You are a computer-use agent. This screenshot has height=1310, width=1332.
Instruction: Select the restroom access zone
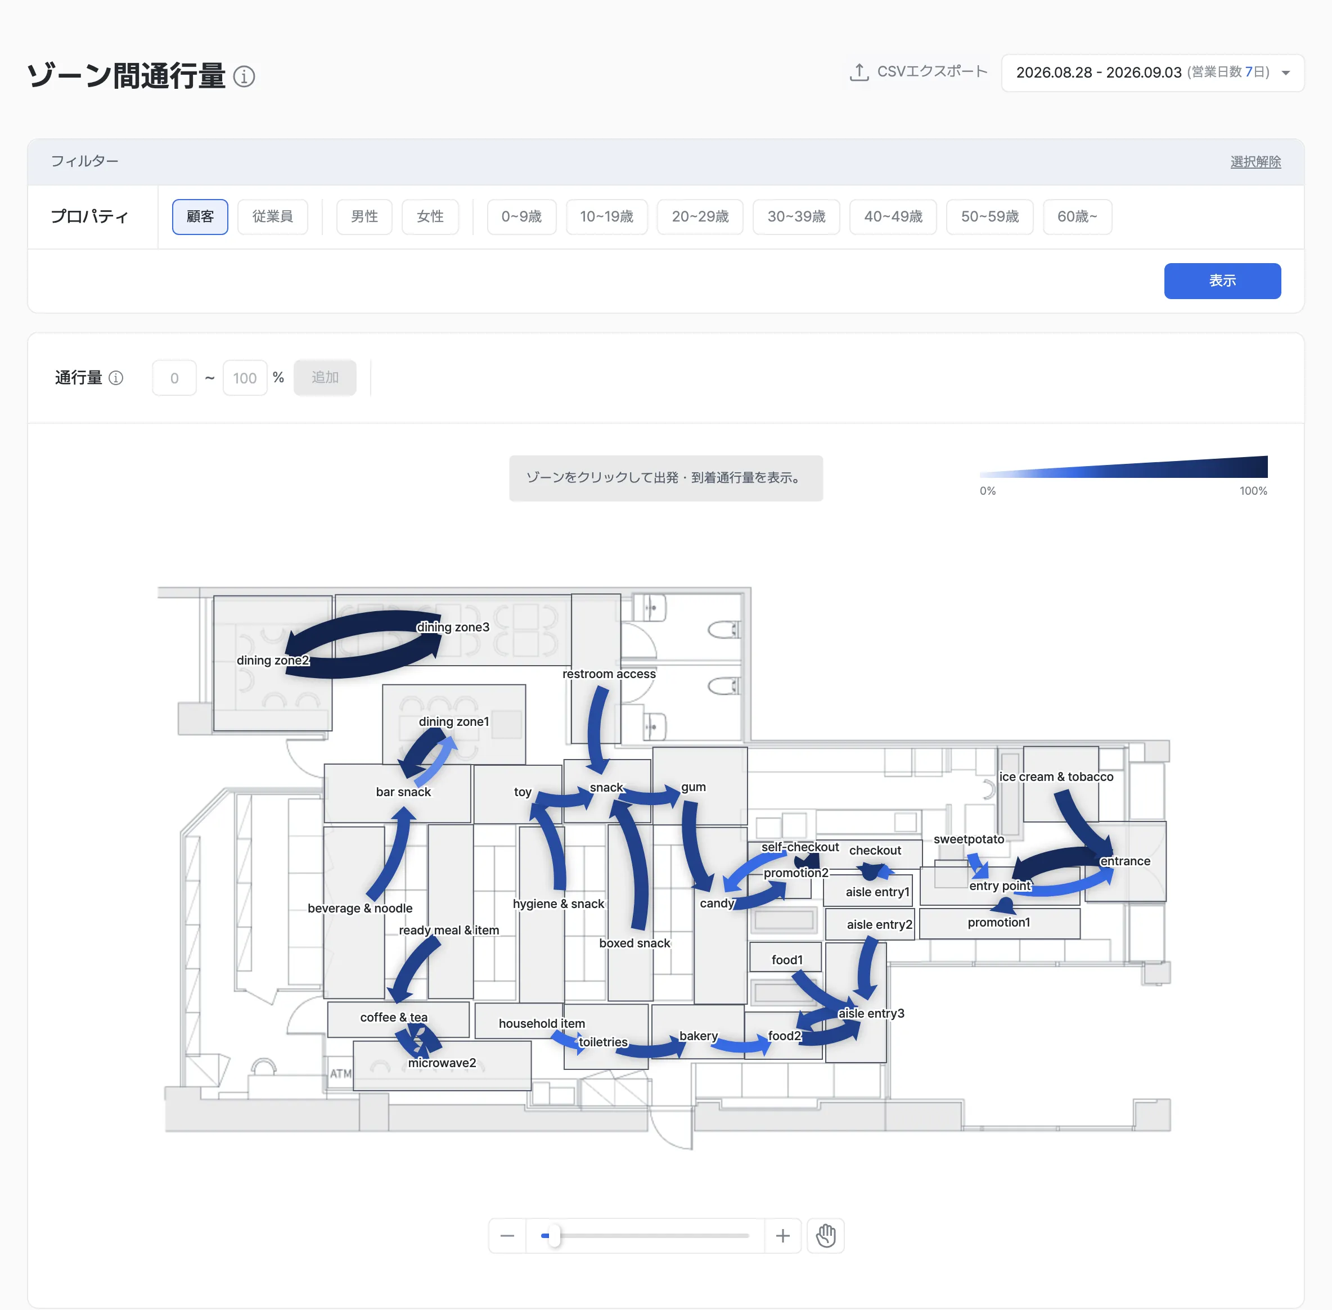[x=596, y=668]
